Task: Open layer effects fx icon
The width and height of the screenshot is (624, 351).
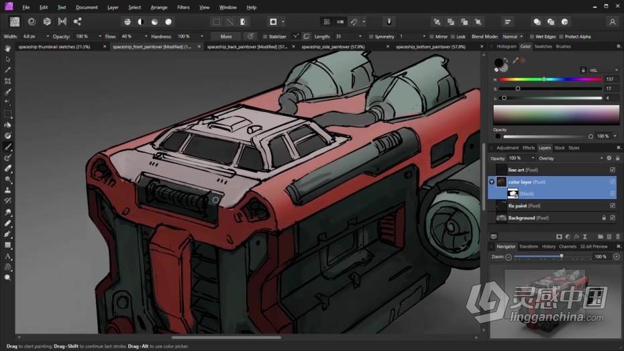Action: pos(576,236)
